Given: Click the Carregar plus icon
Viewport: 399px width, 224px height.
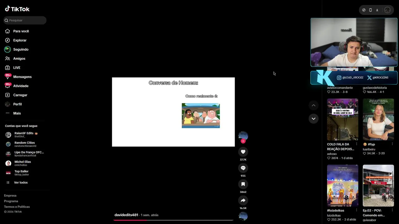Looking at the screenshot, I should click(x=7, y=95).
